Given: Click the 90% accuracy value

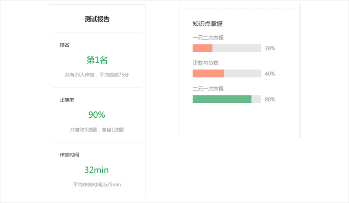Looking at the screenshot, I should pyautogui.click(x=97, y=114).
